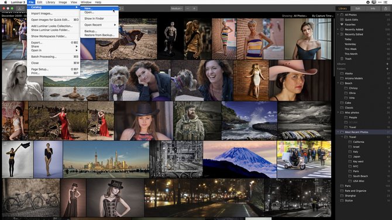
Task: Open the Medium thumbnail size dropdown
Action: [177, 9]
